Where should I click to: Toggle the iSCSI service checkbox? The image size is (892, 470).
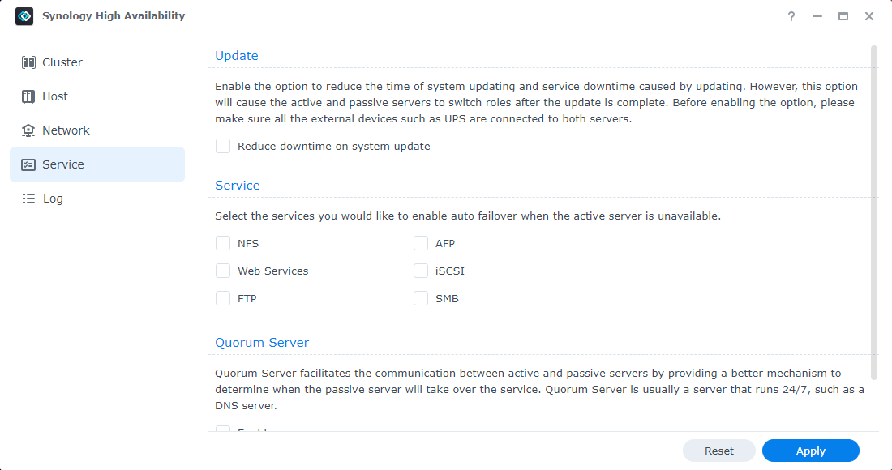421,271
